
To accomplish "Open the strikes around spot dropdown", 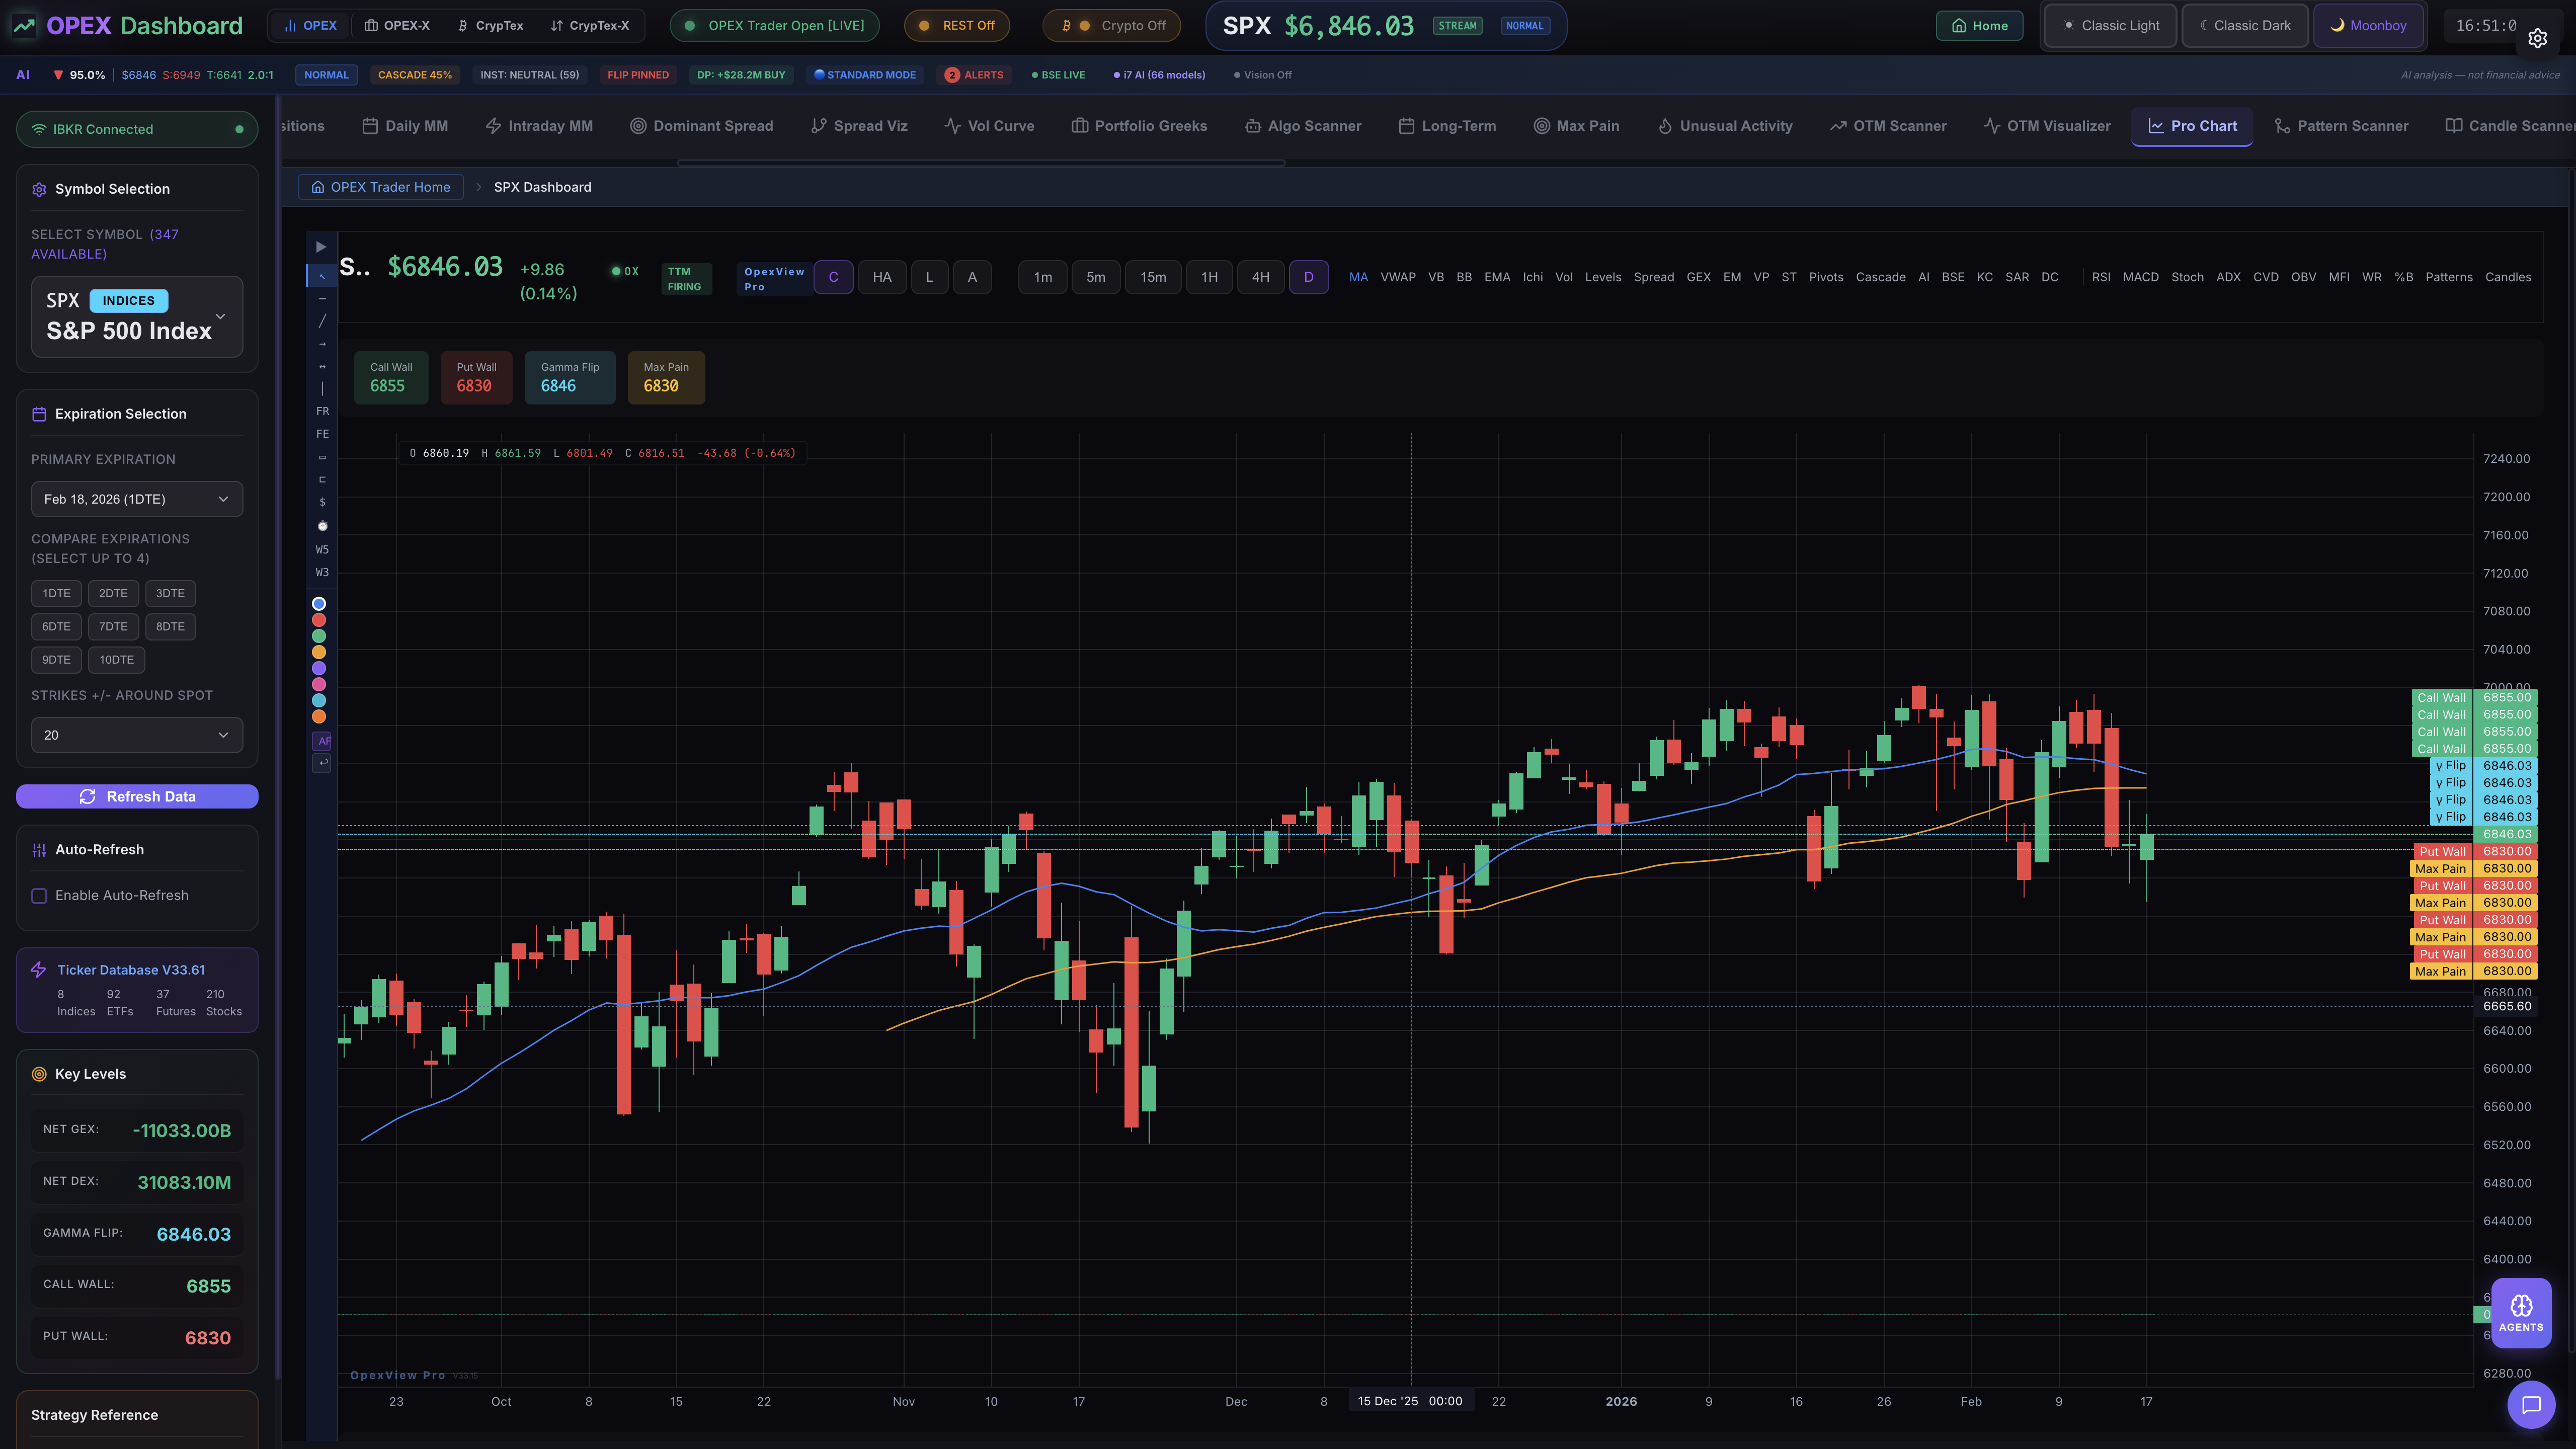I will (x=137, y=735).
